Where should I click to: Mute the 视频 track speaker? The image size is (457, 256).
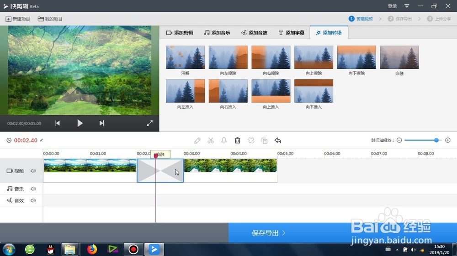pos(33,171)
